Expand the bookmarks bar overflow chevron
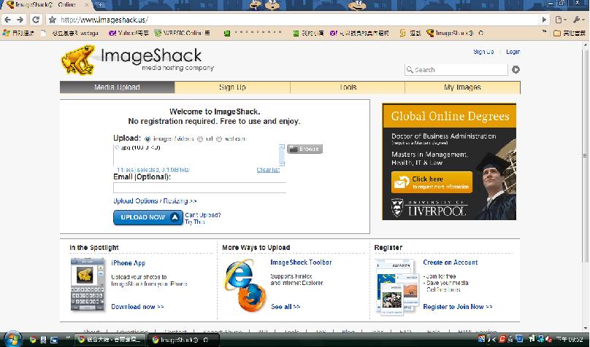The width and height of the screenshot is (590, 347). (x=545, y=32)
